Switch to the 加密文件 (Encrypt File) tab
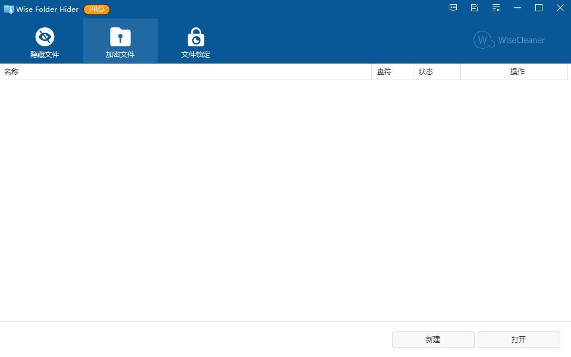This screenshot has height=357, width=571. [x=120, y=41]
